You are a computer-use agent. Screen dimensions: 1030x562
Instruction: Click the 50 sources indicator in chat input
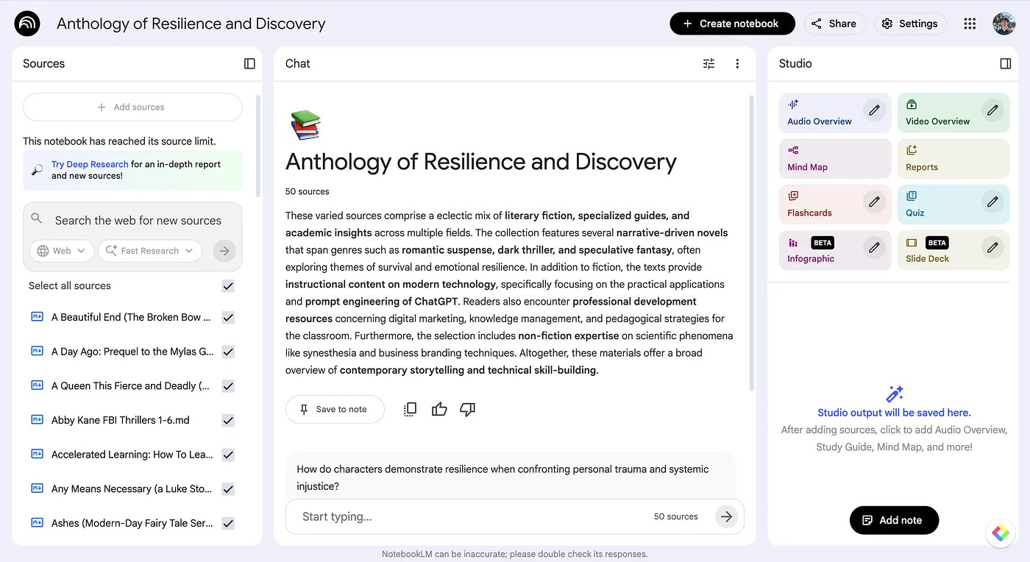(x=675, y=516)
